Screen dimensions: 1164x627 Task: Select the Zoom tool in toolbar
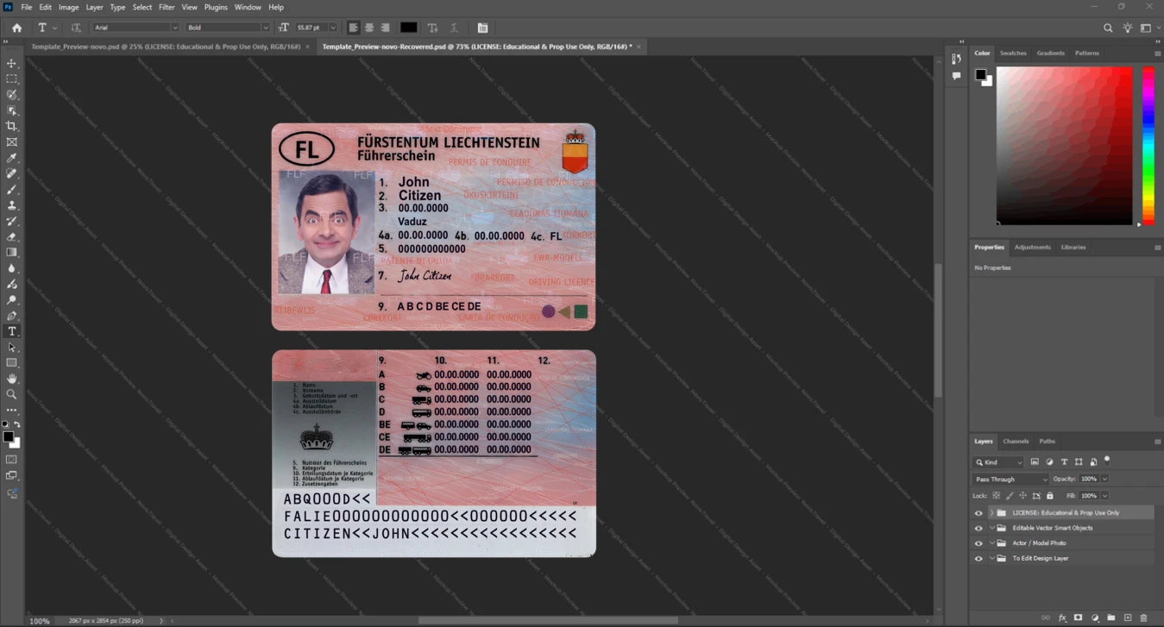point(12,394)
